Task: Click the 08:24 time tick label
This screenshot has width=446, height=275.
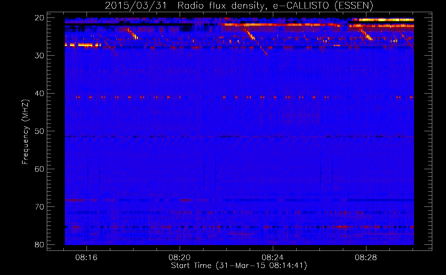Action: coord(273,258)
